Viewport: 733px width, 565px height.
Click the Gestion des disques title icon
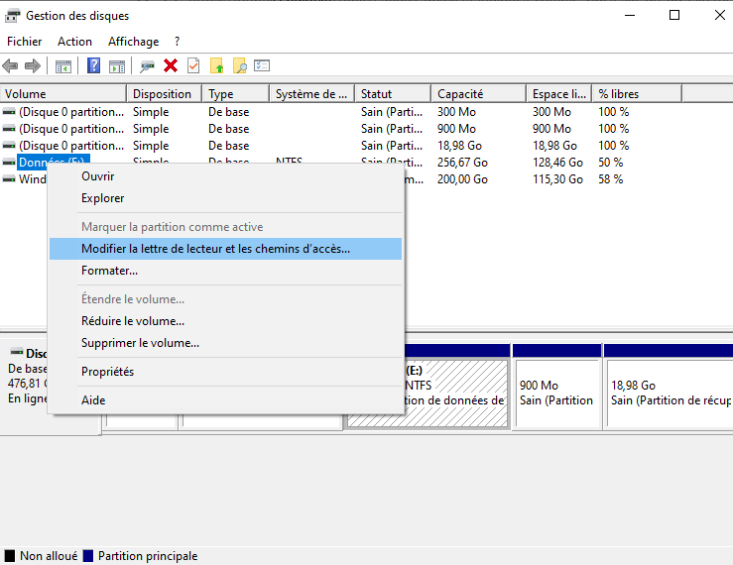[x=13, y=16]
